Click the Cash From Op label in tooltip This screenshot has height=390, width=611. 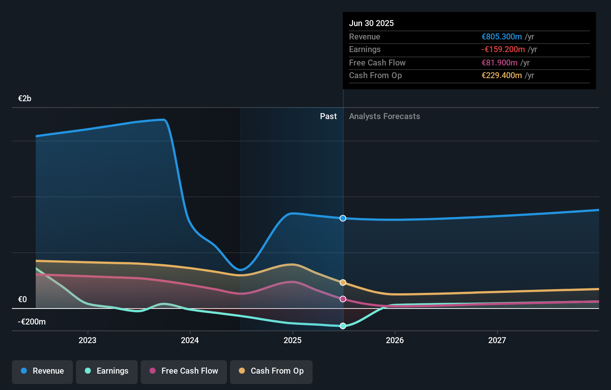point(375,76)
